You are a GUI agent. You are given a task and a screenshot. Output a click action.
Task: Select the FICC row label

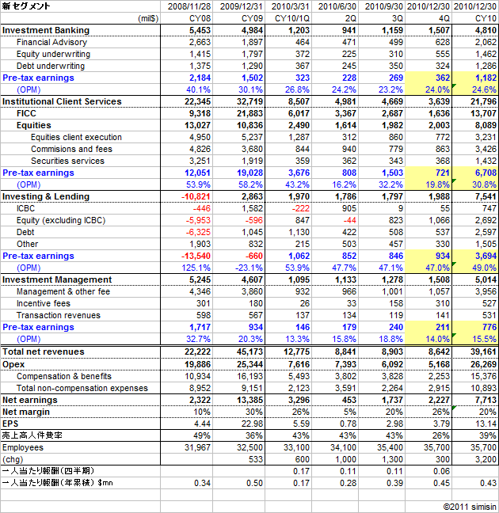[26, 113]
